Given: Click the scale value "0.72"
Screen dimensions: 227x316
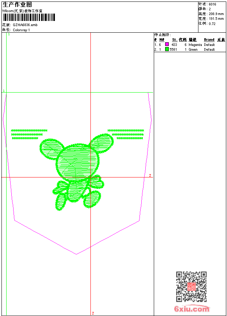Looking at the screenshot, I should 212,24.
